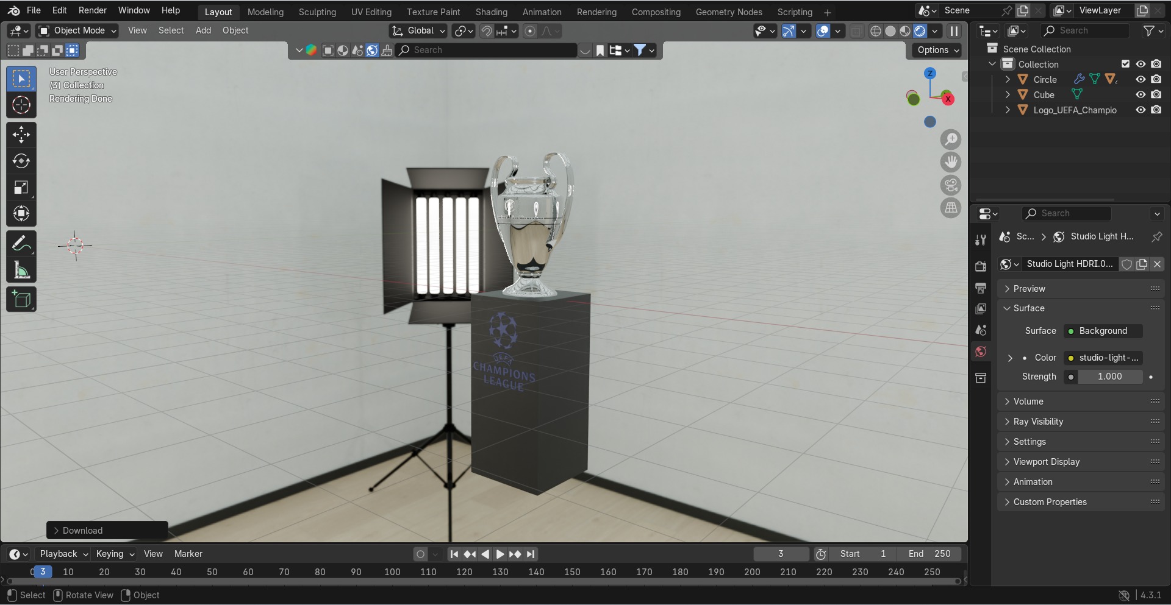Click the zoom in/out viewport icon

(951, 140)
